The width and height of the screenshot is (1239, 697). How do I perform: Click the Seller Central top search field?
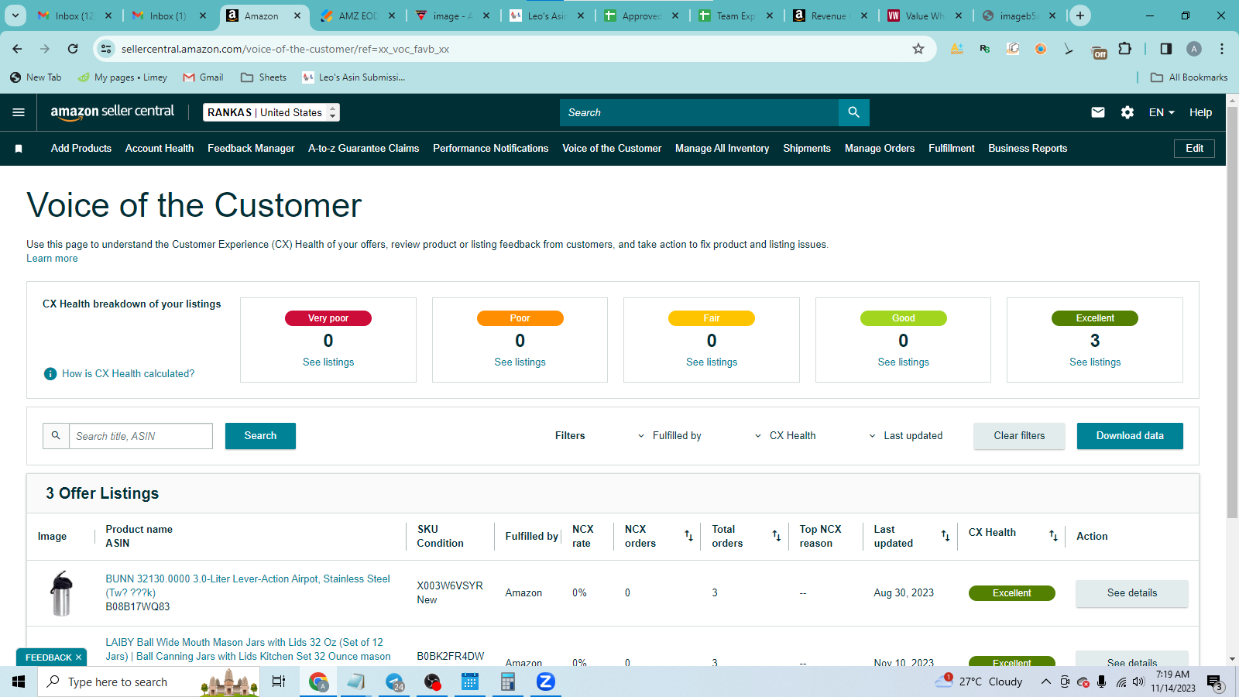pos(699,112)
